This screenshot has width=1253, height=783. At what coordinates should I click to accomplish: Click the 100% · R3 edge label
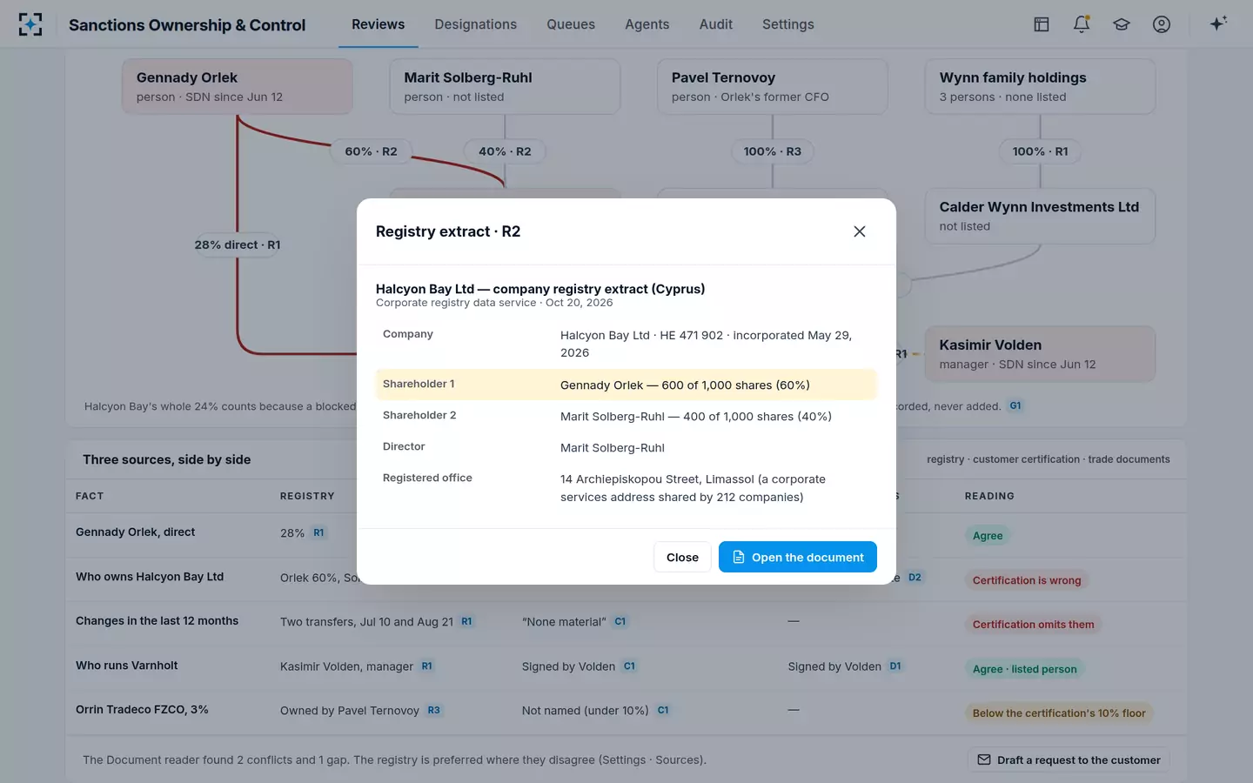[x=773, y=151]
